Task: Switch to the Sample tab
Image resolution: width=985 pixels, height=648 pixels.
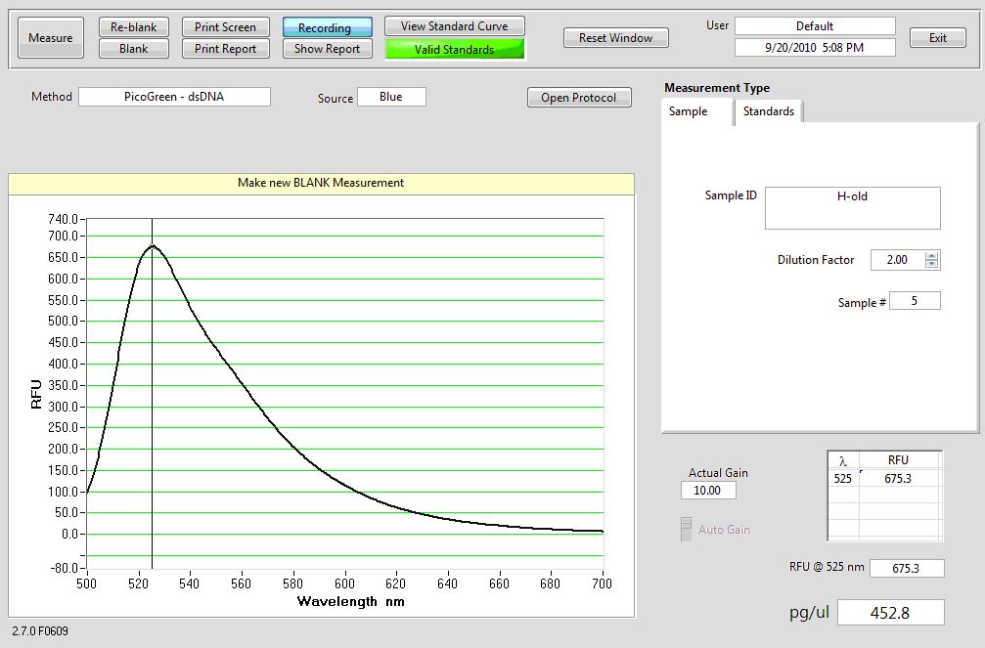Action: tap(696, 111)
